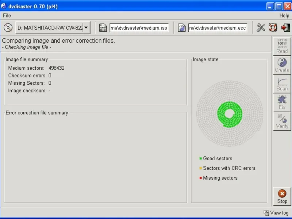Click the image file selection icon
This screenshot has height=219, width=292.
pyautogui.click(x=103, y=28)
